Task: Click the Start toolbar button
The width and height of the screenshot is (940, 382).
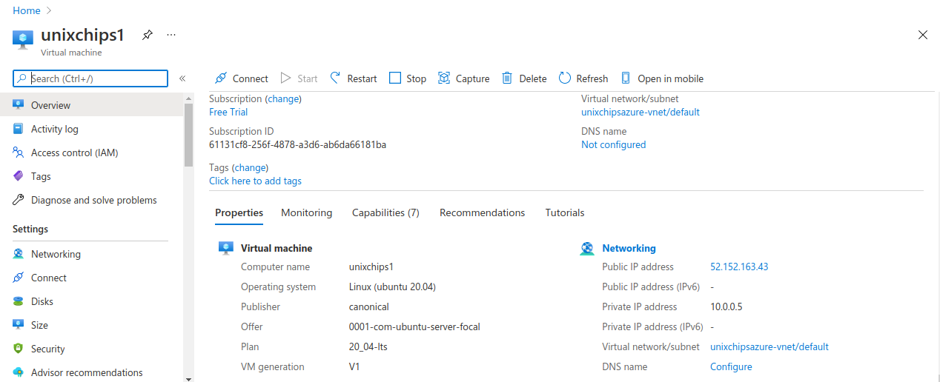Action: pos(299,78)
